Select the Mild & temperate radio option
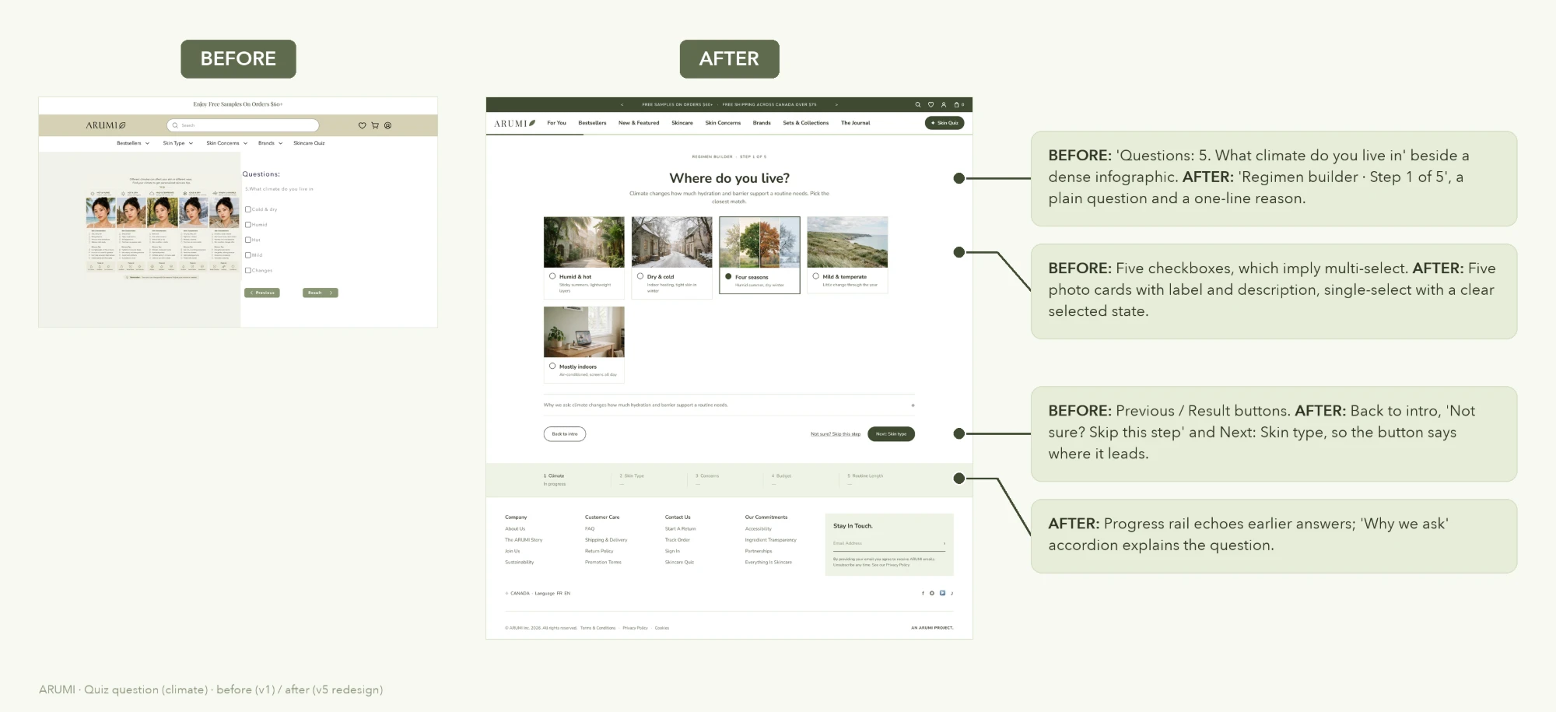Screen dimensions: 1556x712 (x=816, y=276)
